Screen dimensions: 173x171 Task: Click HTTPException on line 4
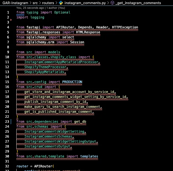point(125,27)
